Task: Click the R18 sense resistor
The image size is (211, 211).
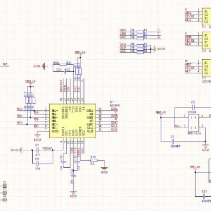Action: click(x=94, y=160)
